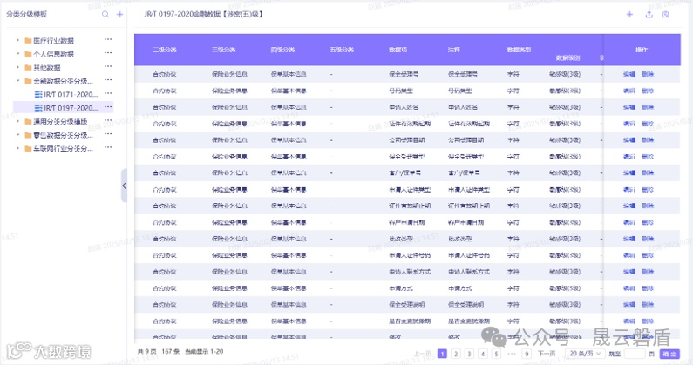Click 编辑 for the 申请人证件号码 row

pyautogui.click(x=628, y=255)
